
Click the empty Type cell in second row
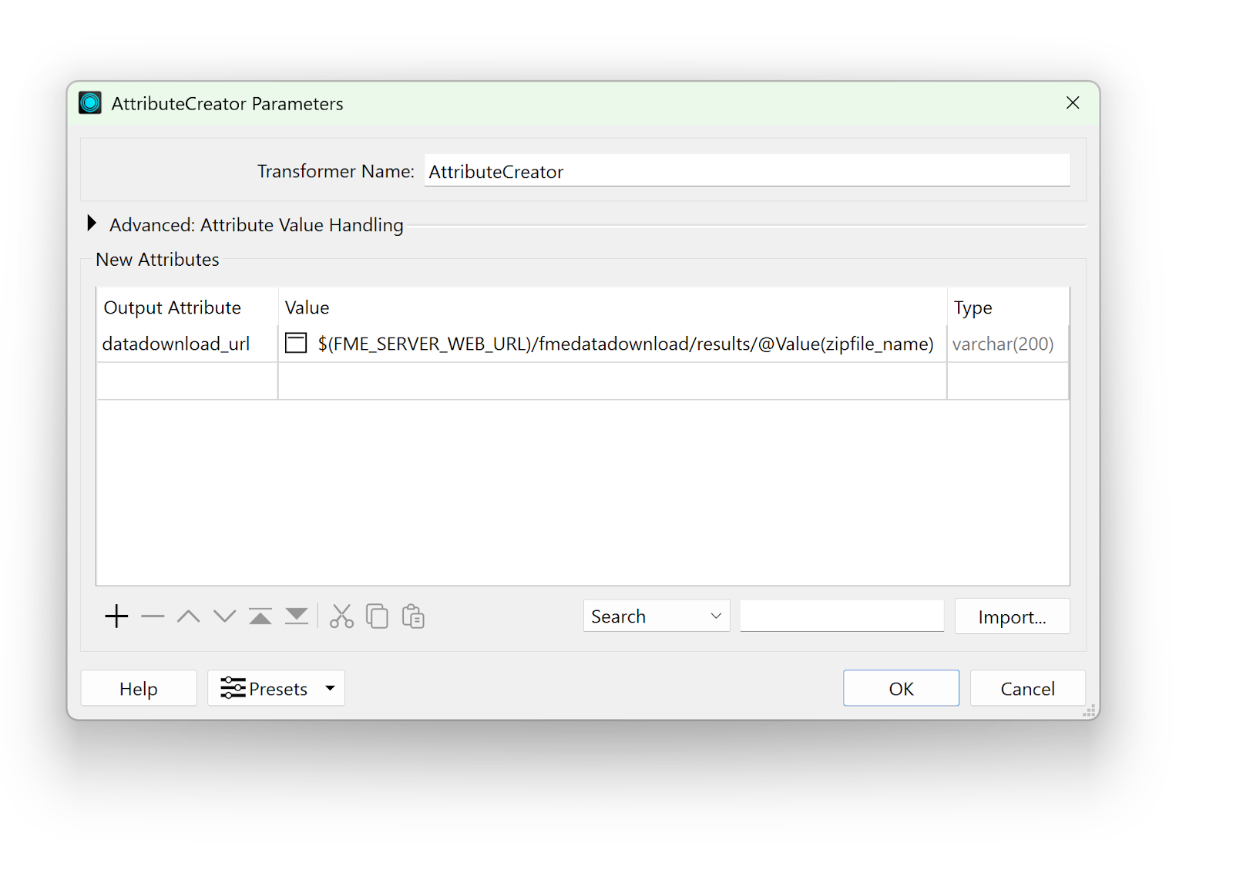click(x=1007, y=381)
